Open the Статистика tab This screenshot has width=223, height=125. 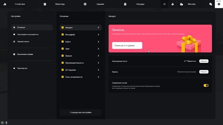(x=20, y=4)
